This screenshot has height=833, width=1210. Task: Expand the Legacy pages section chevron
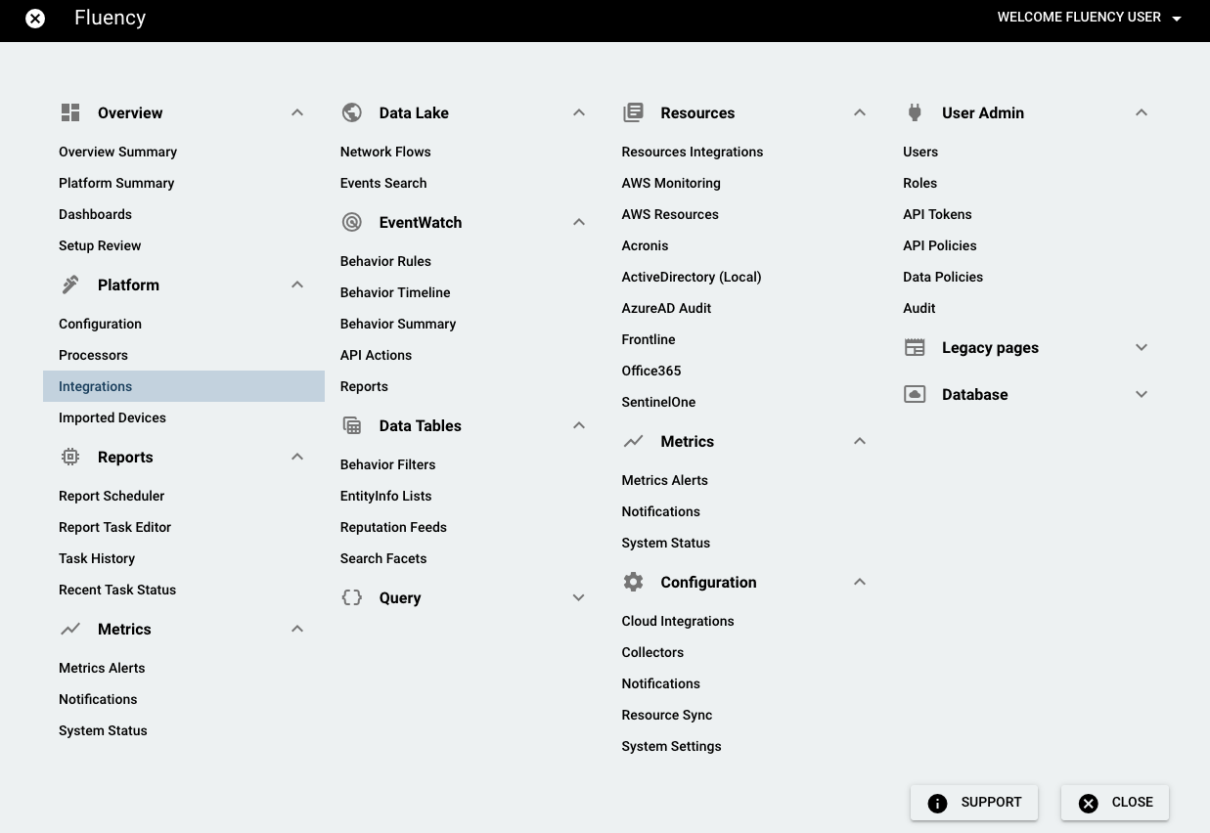coord(1142,347)
